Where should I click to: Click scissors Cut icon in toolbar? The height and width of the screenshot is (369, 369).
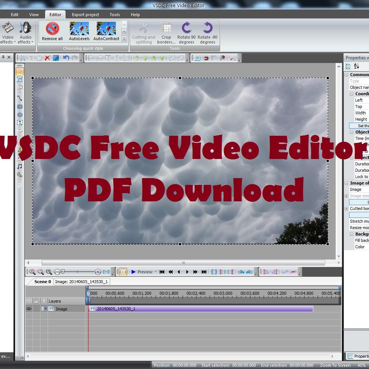pos(22,58)
